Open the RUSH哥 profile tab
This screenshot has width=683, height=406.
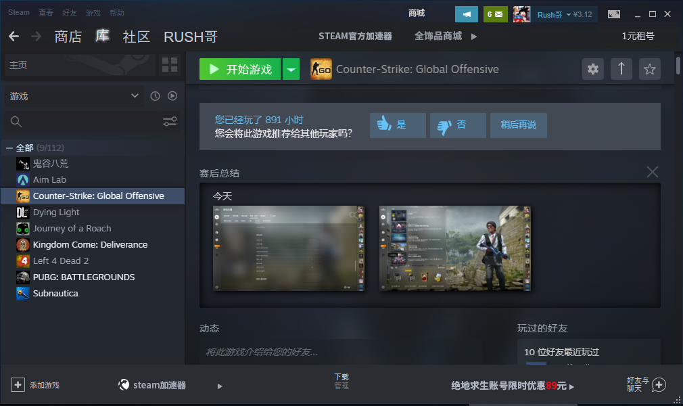tap(191, 37)
